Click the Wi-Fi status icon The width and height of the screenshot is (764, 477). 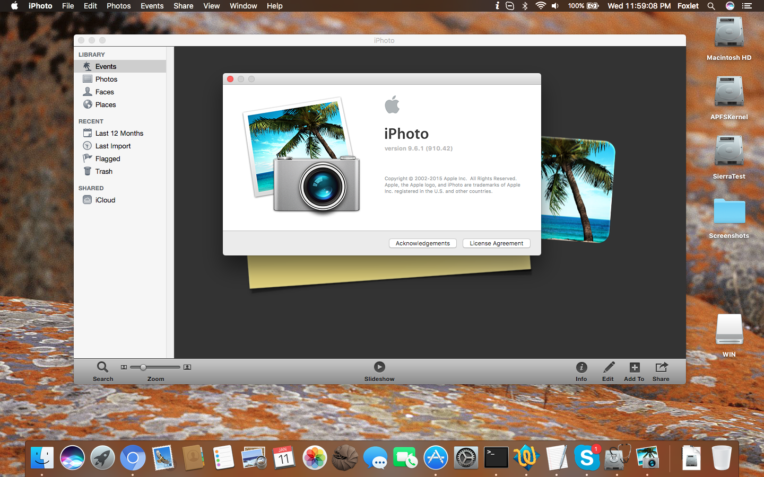coord(541,6)
